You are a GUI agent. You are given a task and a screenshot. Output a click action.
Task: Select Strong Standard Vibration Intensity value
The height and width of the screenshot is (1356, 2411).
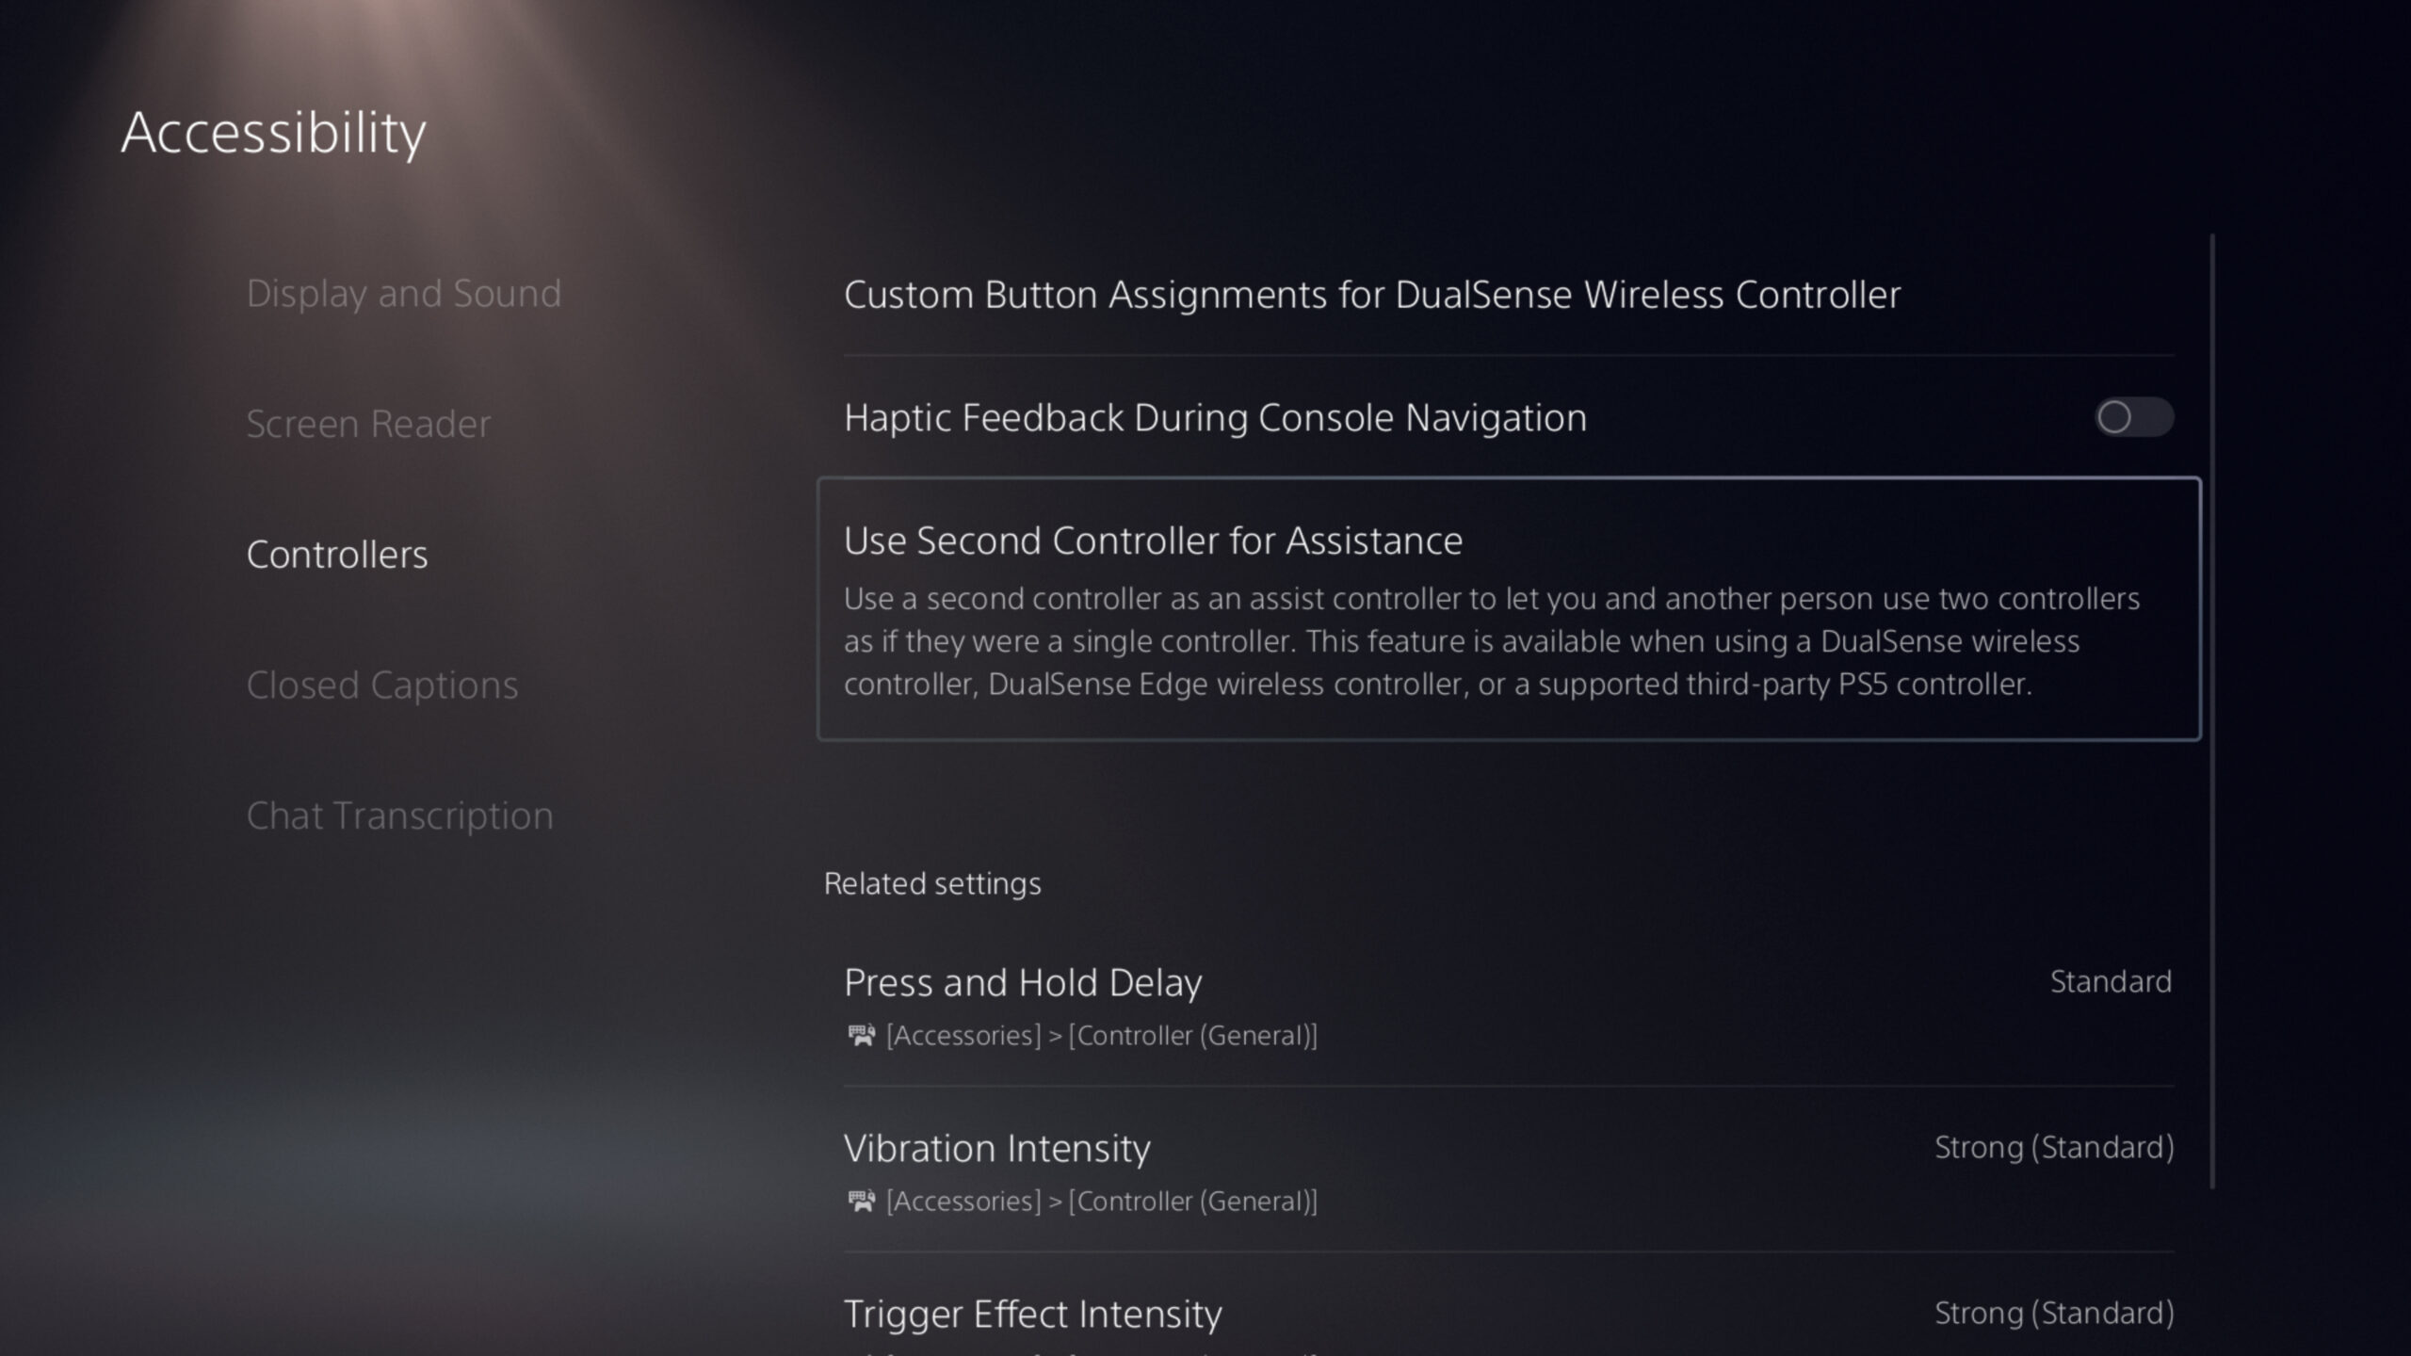(2053, 1146)
